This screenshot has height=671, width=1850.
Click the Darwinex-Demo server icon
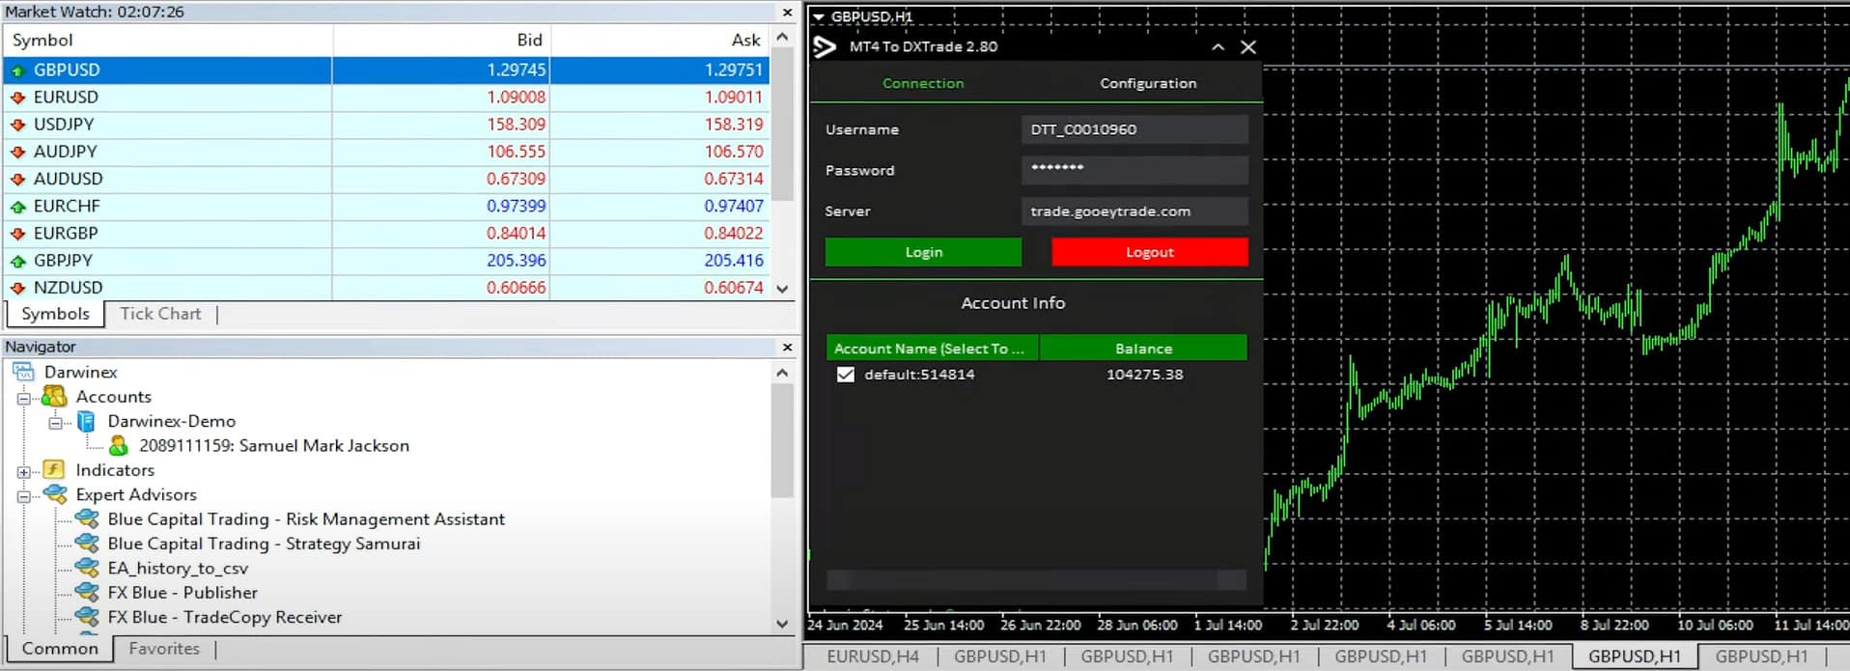[86, 422]
